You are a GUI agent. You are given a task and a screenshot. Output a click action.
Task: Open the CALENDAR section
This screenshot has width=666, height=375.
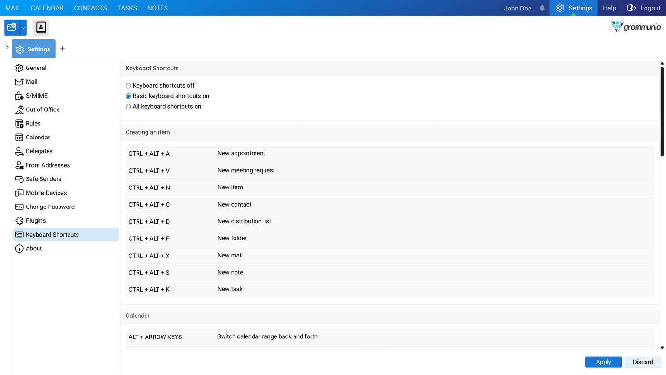point(47,8)
